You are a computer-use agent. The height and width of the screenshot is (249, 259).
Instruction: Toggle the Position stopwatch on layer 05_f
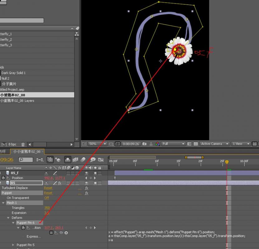coord(3,178)
